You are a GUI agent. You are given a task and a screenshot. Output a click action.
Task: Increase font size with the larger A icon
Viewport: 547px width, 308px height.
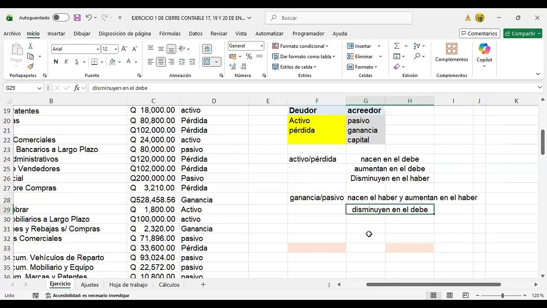[x=124, y=49]
